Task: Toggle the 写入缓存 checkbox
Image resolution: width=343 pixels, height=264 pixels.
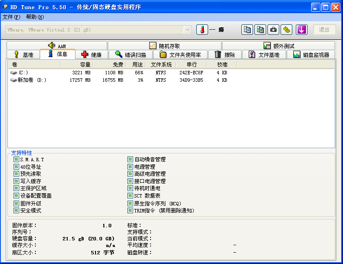Action: click(16, 181)
